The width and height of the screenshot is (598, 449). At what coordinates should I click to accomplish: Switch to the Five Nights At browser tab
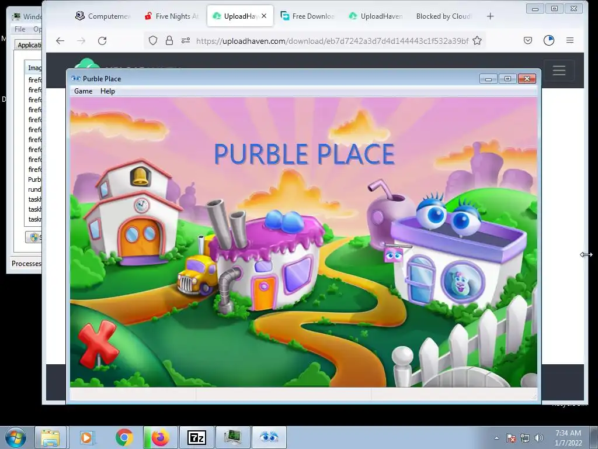pyautogui.click(x=172, y=16)
